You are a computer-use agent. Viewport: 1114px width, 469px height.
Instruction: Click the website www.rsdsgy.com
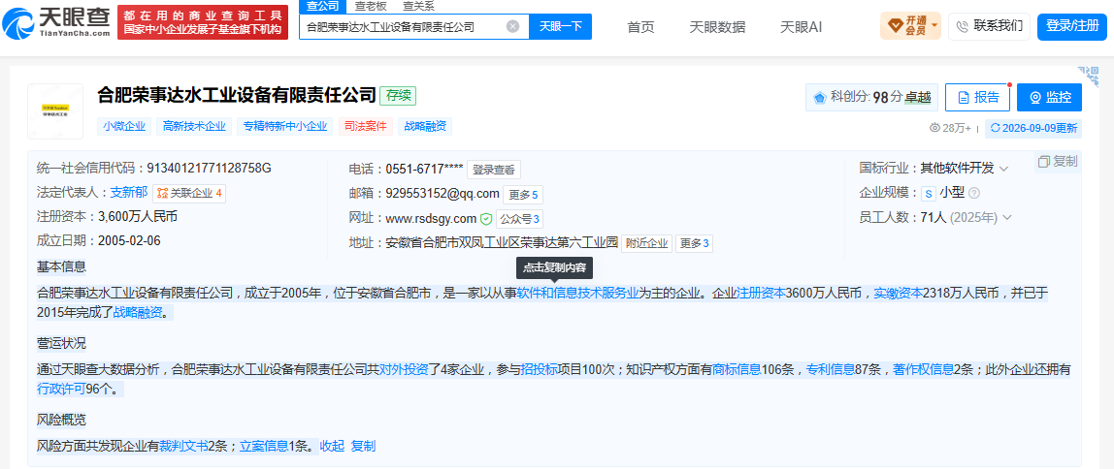tap(431, 219)
